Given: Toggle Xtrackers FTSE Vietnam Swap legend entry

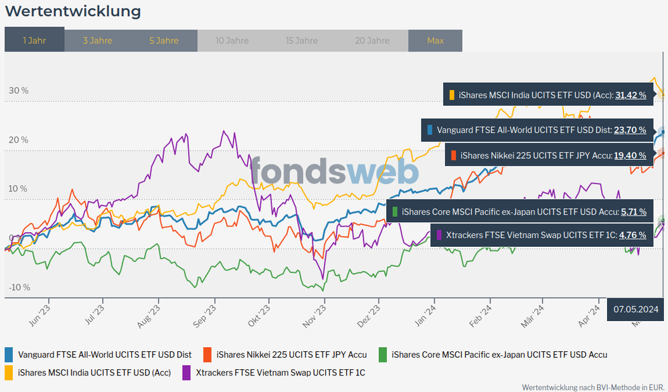Looking at the screenshot, I should pos(280,372).
